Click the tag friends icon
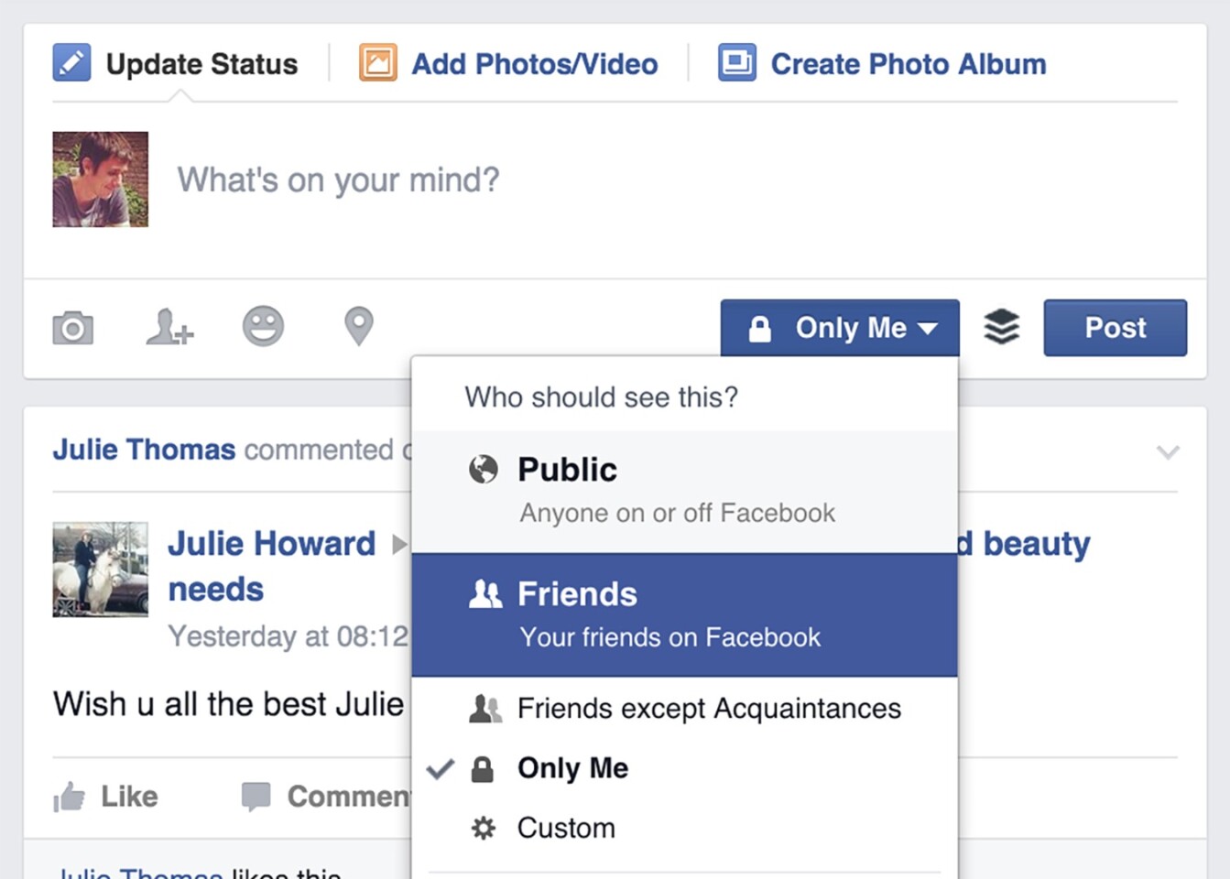Screen dimensions: 1230x879 [170, 327]
